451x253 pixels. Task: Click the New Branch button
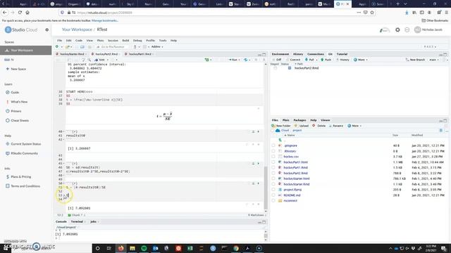click(x=415, y=60)
